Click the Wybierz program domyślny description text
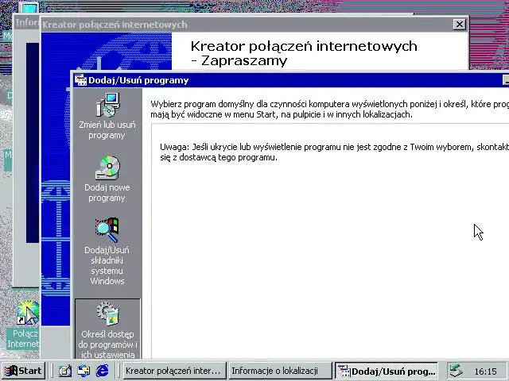Image resolution: width=509 pixels, height=381 pixels. (329, 110)
